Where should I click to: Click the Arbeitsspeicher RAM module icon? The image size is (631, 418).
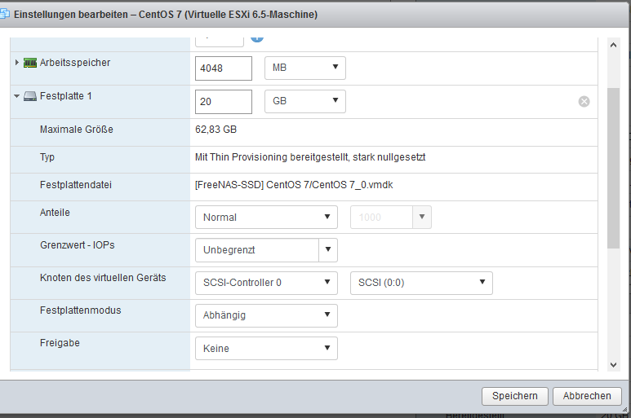tap(30, 63)
